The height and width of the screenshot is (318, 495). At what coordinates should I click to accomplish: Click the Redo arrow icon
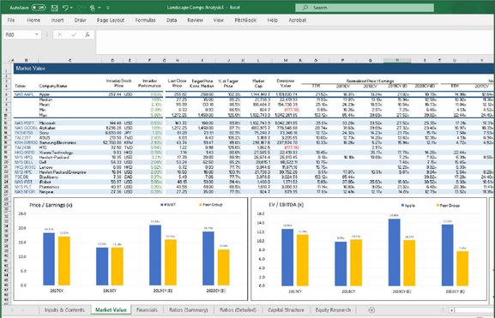(80, 8)
